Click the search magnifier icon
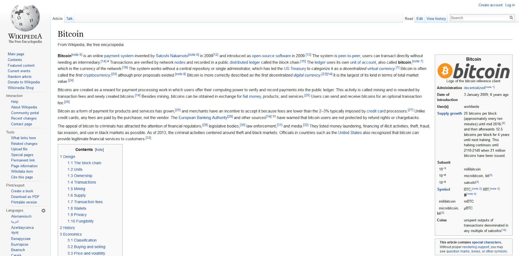The width and height of the screenshot is (519, 256). [511, 18]
